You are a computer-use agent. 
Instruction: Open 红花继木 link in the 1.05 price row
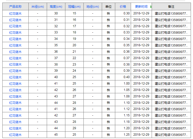[x=16, y=90]
